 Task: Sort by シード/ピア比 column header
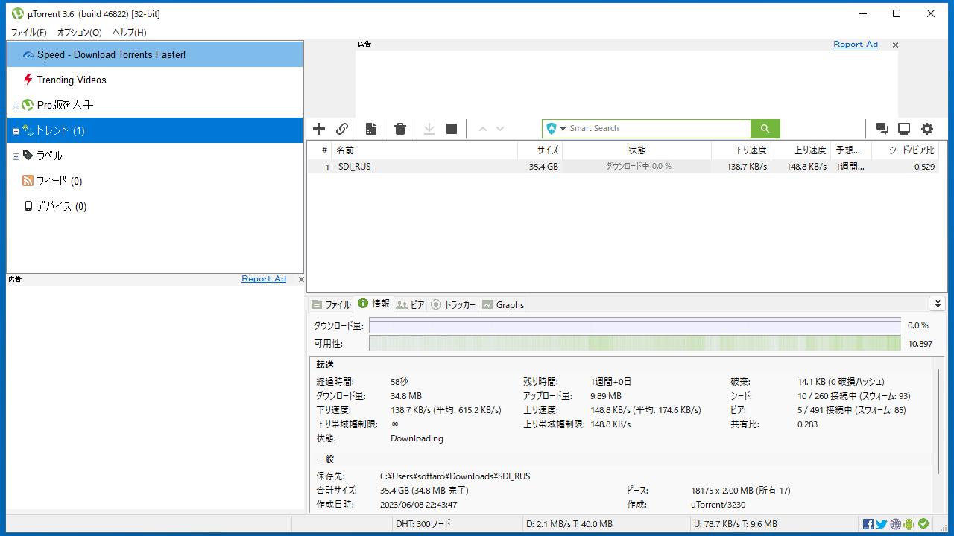906,150
